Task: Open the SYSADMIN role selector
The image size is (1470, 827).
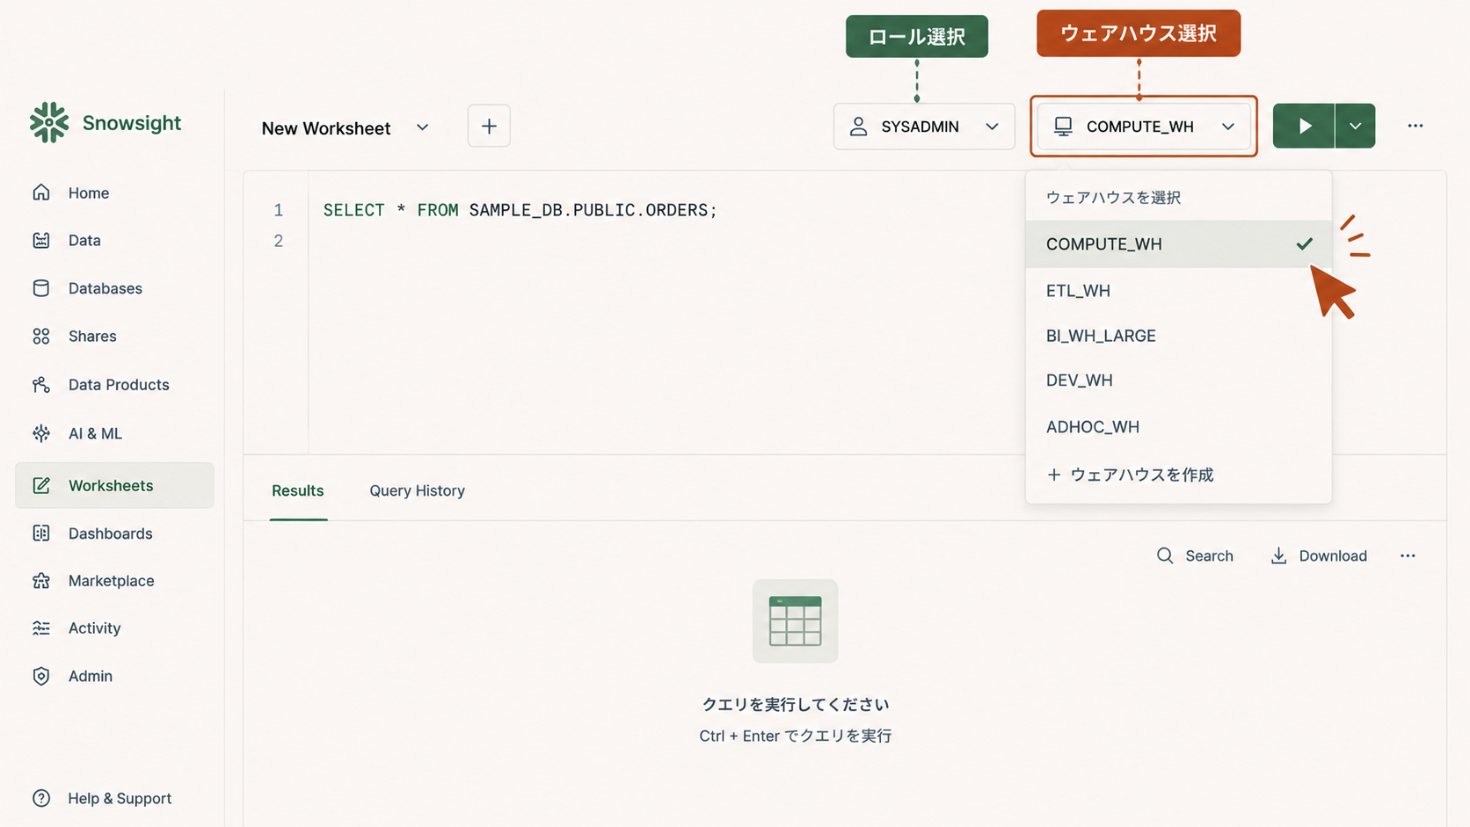Action: (924, 127)
